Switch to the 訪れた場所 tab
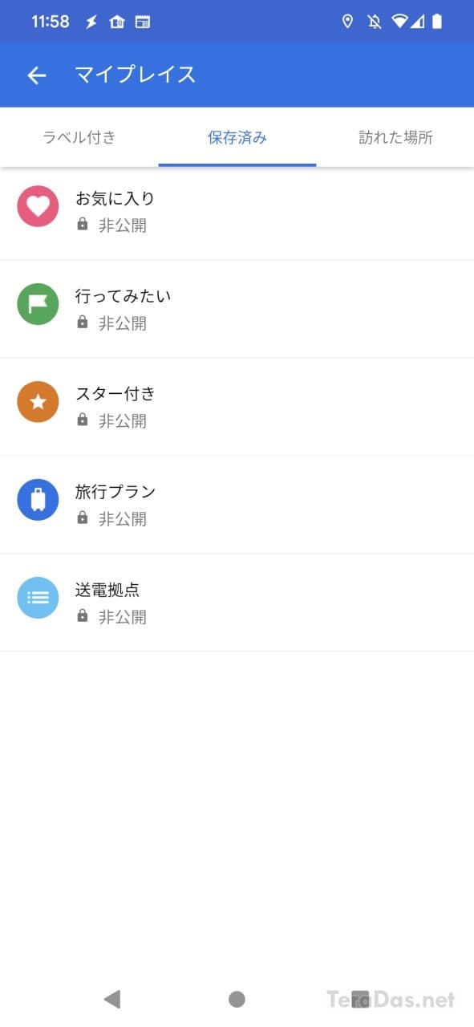This screenshot has height=1027, width=474. pyautogui.click(x=395, y=137)
